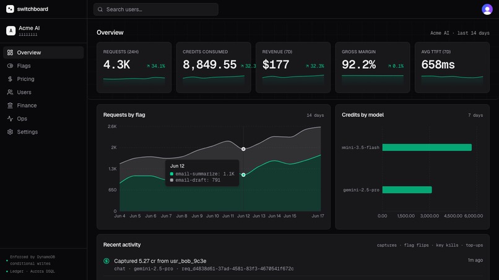This screenshot has width=499, height=280.
Task: Open the Settings page
Action: pyautogui.click(x=43, y=132)
